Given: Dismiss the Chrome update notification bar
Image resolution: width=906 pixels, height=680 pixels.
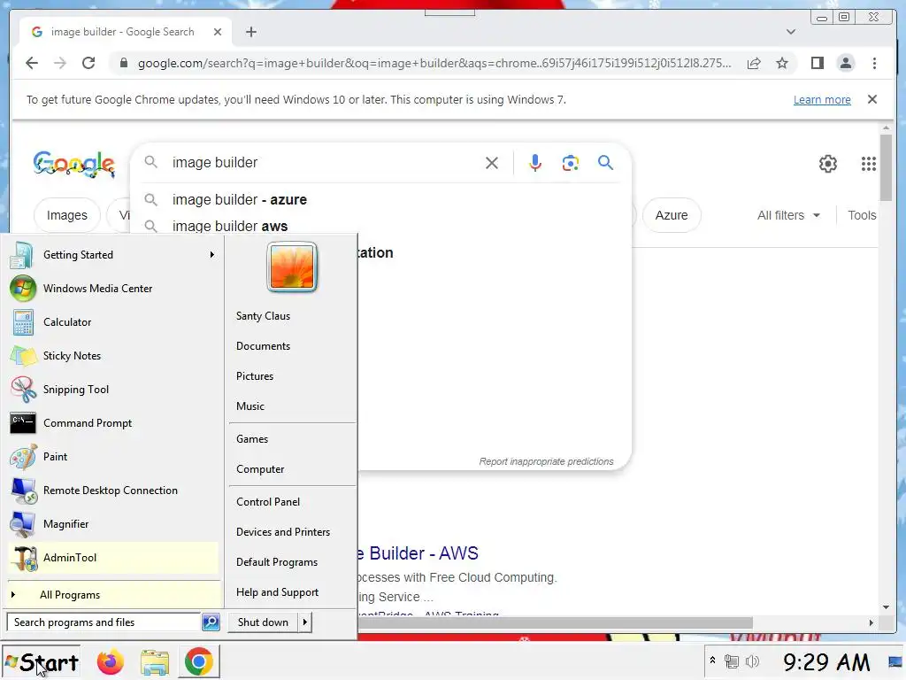Looking at the screenshot, I should click(871, 99).
